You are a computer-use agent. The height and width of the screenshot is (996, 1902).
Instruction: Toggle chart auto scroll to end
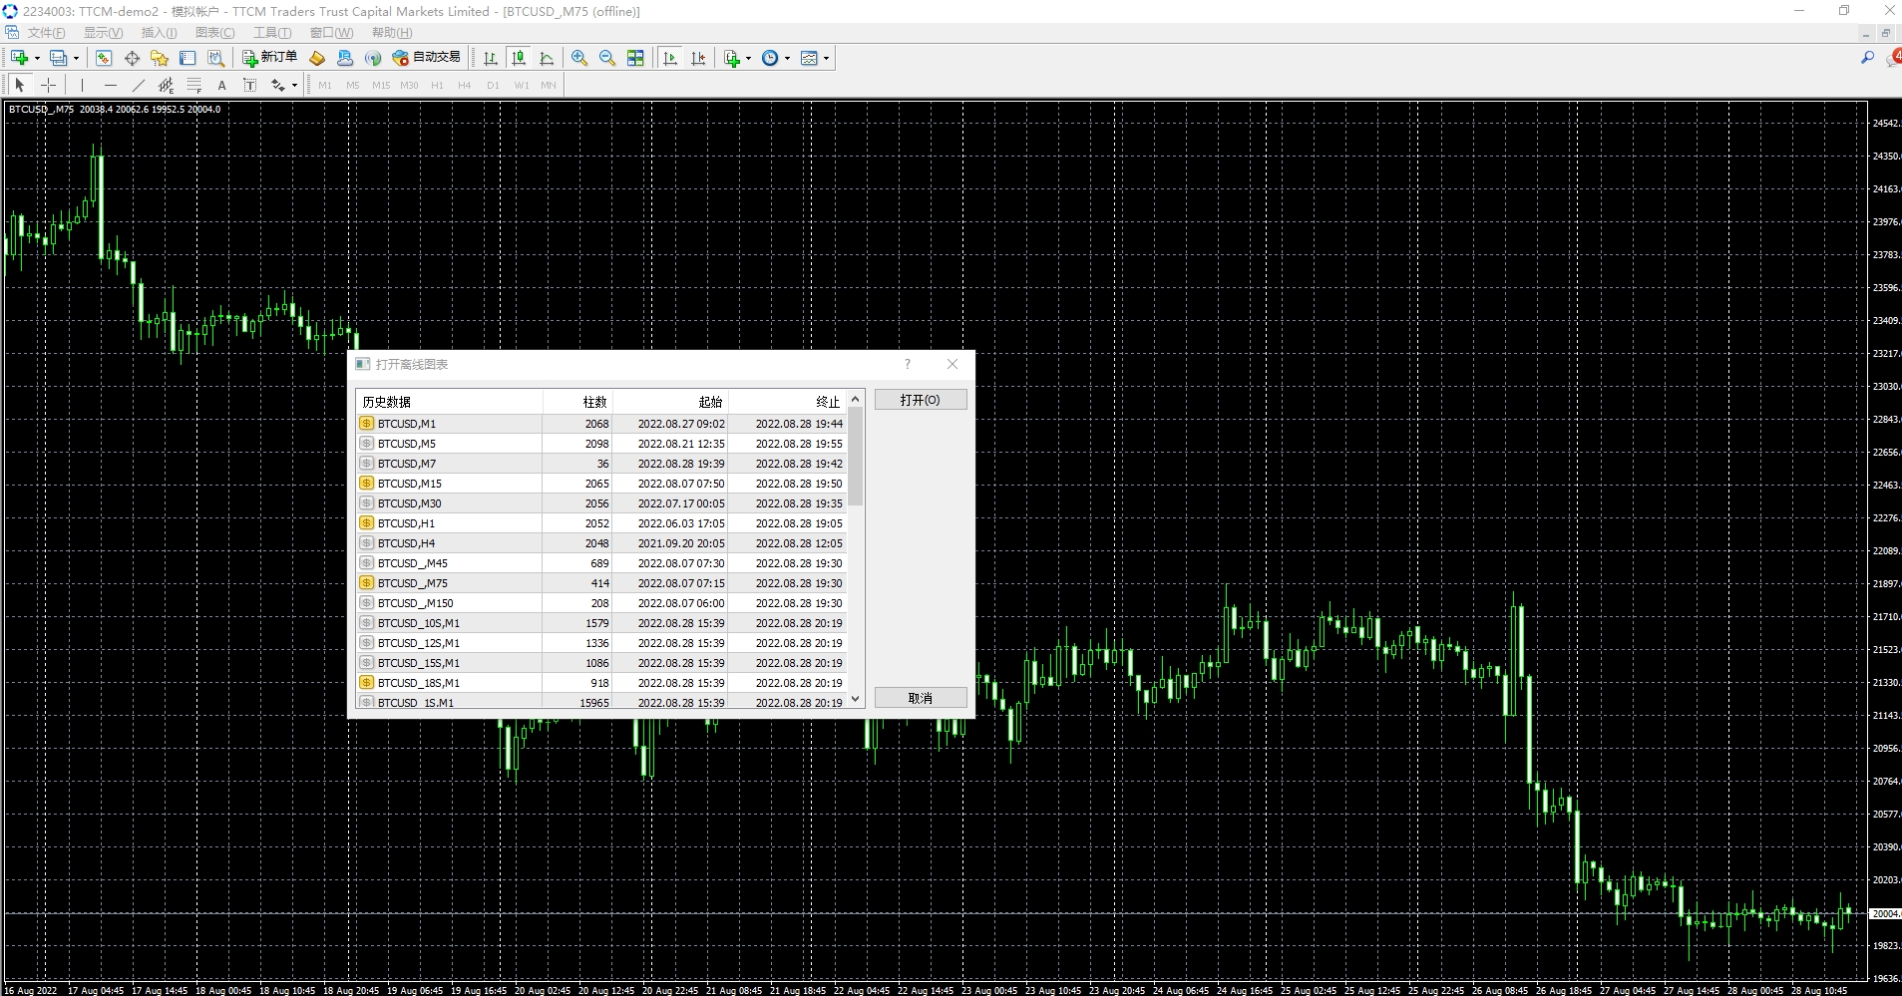(x=670, y=58)
